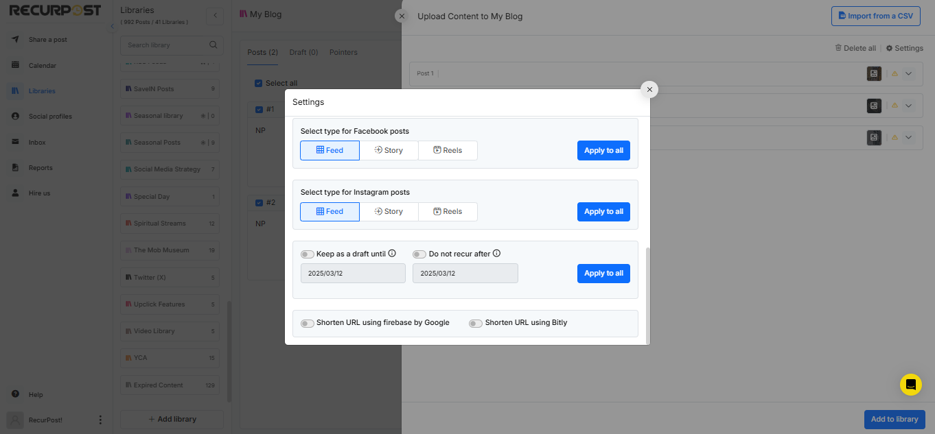This screenshot has height=434, width=935.
Task: Toggle checkbox for post #2
Action: 258,203
